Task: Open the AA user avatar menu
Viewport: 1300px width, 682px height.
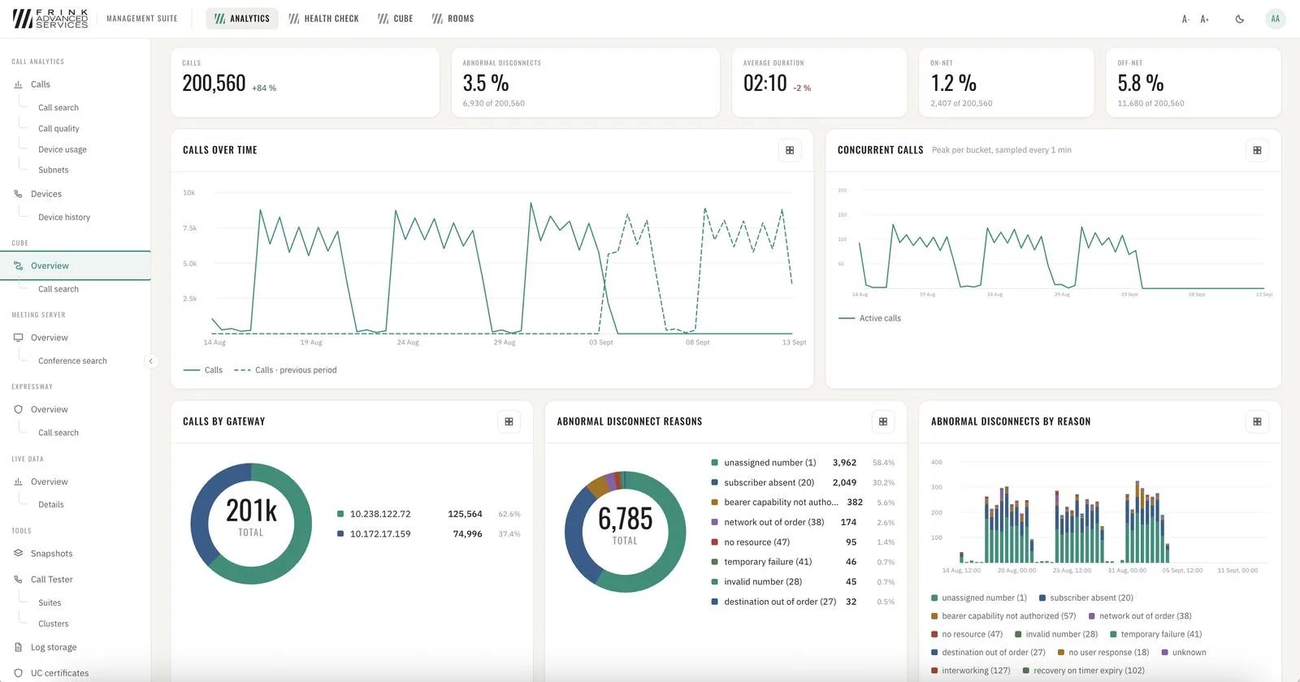Action: point(1276,19)
